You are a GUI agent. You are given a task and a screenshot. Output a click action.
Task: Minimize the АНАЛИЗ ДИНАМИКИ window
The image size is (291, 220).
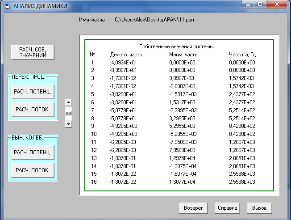click(x=248, y=4)
